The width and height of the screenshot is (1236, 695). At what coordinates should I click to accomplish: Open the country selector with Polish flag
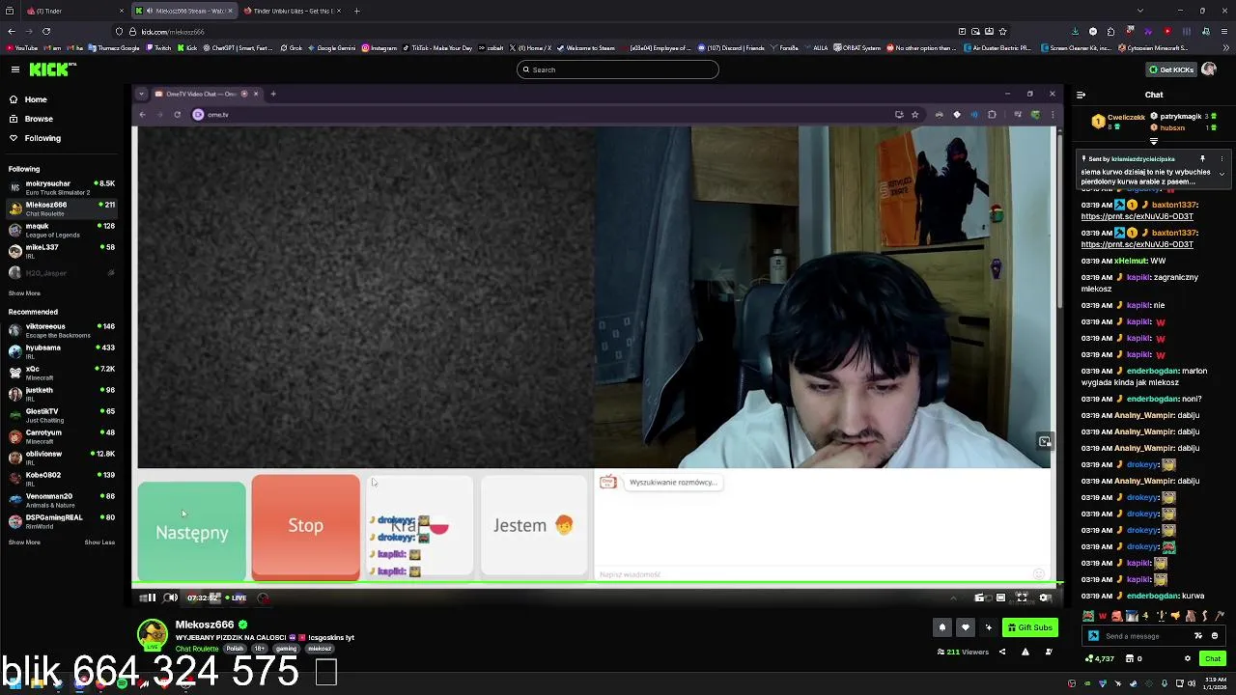coord(419,525)
